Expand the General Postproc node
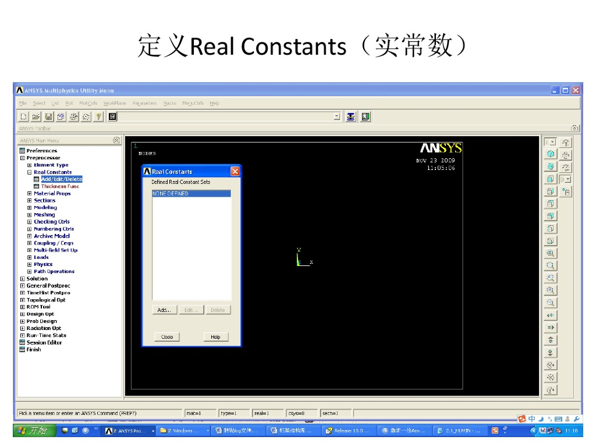 (23, 286)
